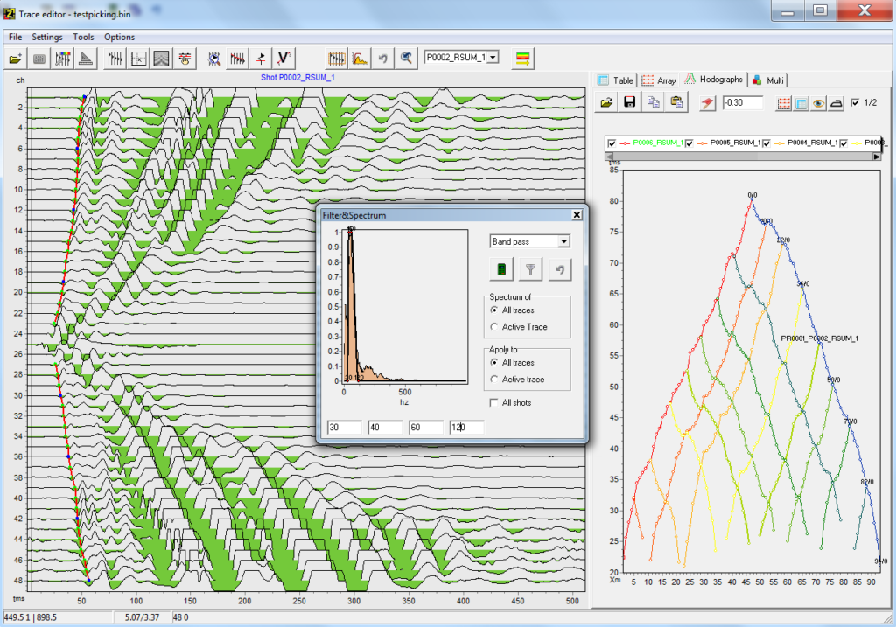Open the Band pass filter type dropdown

[x=563, y=241]
